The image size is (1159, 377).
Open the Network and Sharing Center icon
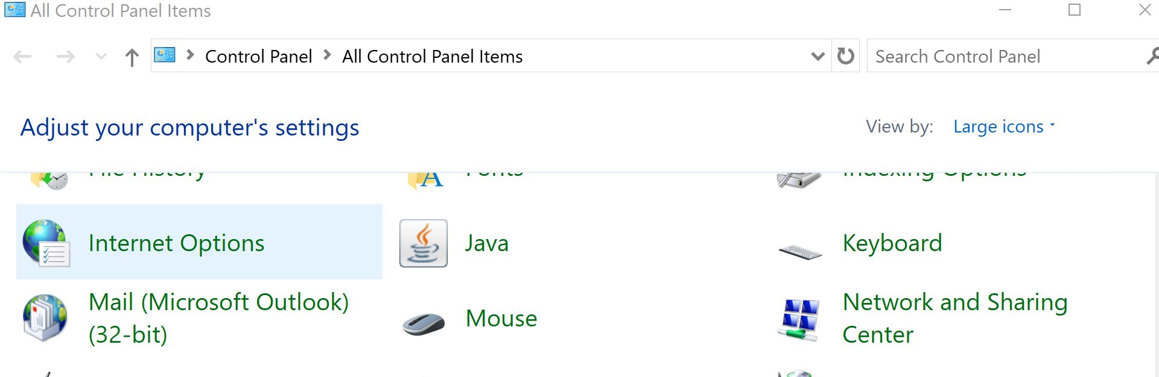(x=800, y=319)
